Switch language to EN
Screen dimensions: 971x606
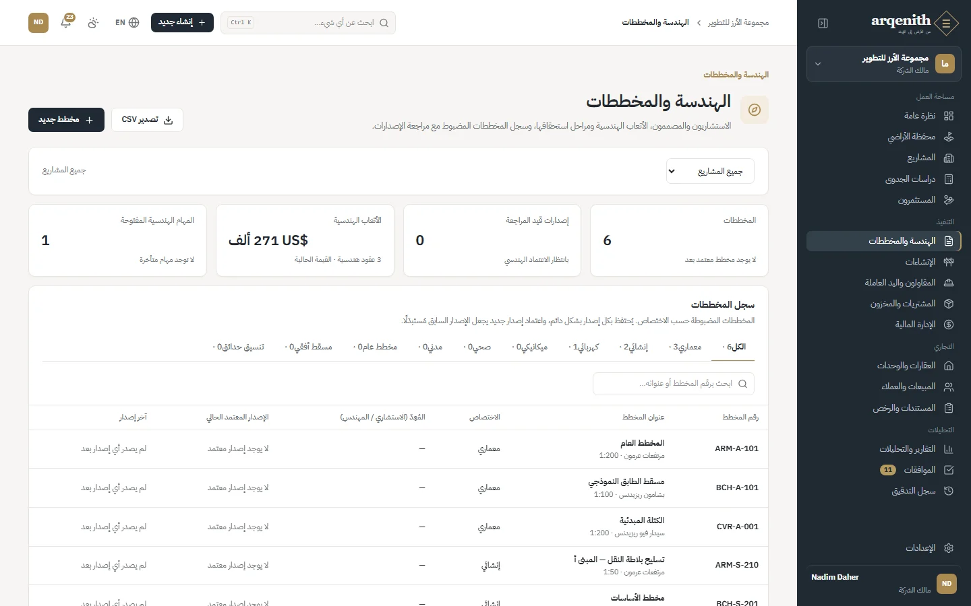tap(127, 22)
